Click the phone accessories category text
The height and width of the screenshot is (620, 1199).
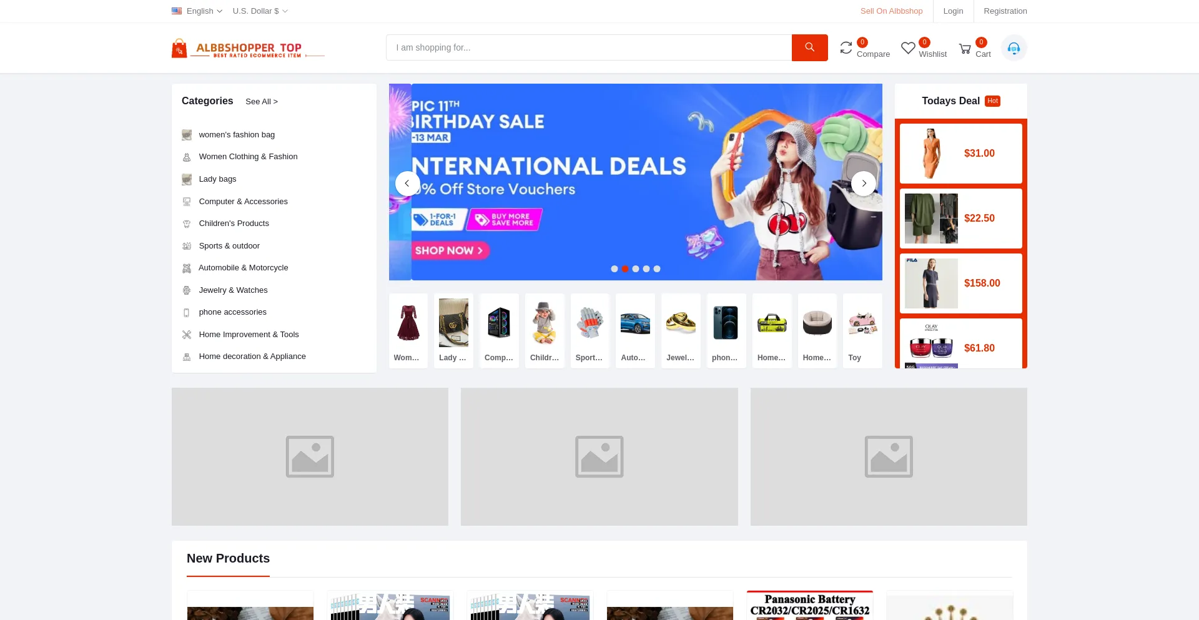coord(232,312)
